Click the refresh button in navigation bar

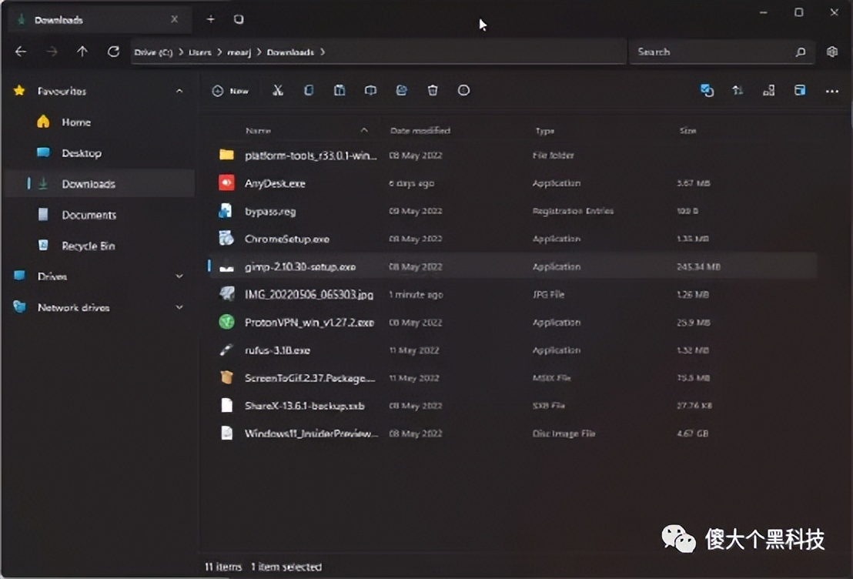coord(113,52)
